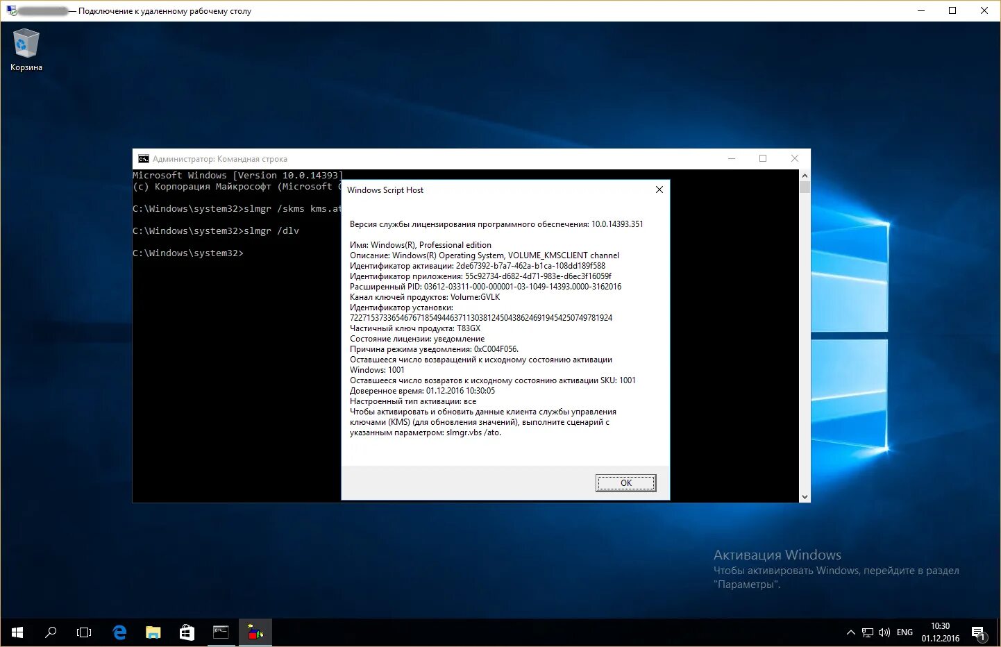Click 'Канал ключей продуктов: Volume:GVLK' line

point(425,297)
